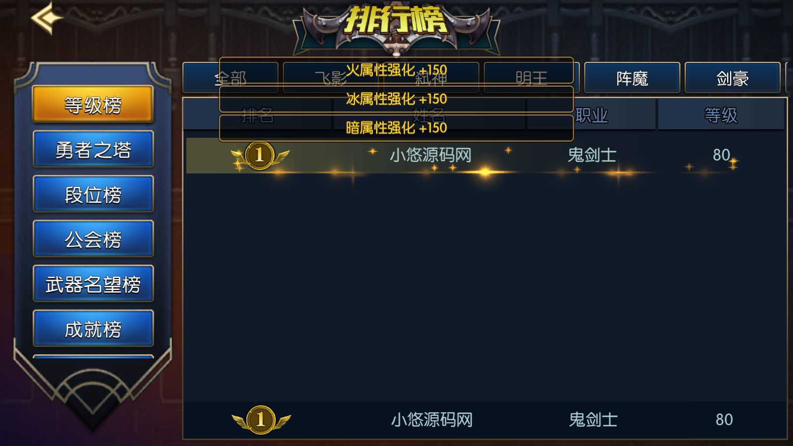Viewport: 793px width, 446px height.
Task: Click the rank 1 medal in the list
Action: 260,156
